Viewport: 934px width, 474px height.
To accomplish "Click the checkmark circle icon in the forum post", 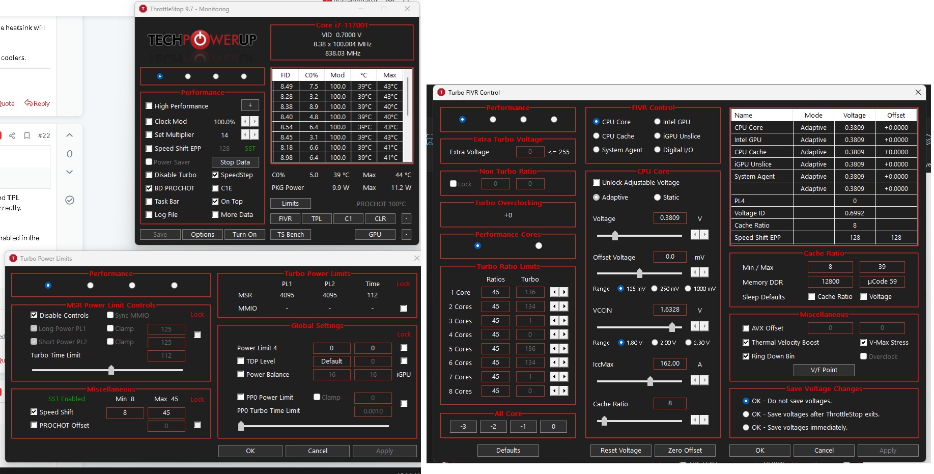I will [x=70, y=200].
